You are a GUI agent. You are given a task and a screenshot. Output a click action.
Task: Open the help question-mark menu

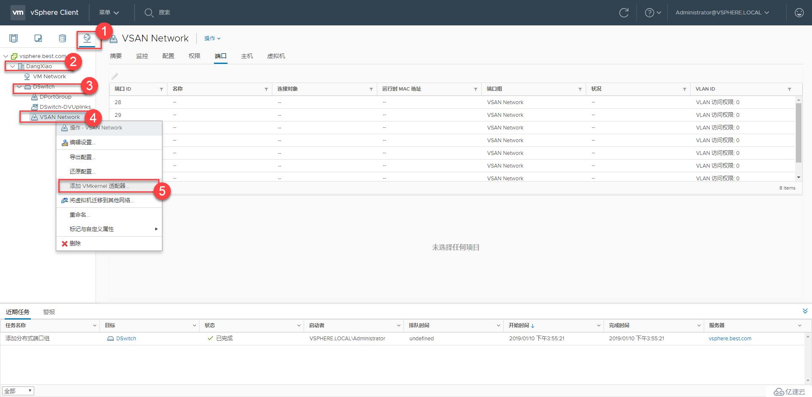click(x=653, y=13)
